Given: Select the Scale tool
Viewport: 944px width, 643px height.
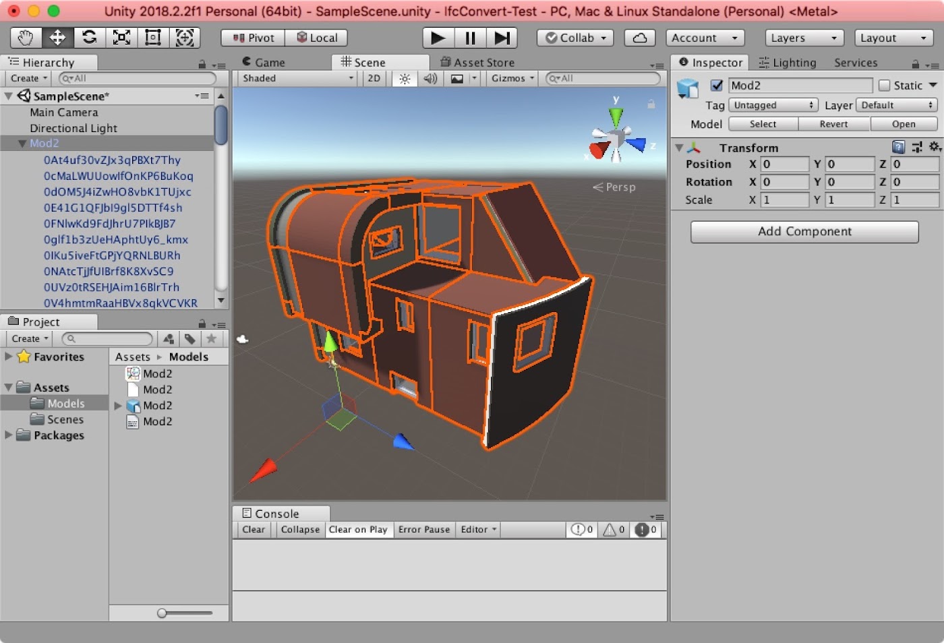Looking at the screenshot, I should (121, 38).
